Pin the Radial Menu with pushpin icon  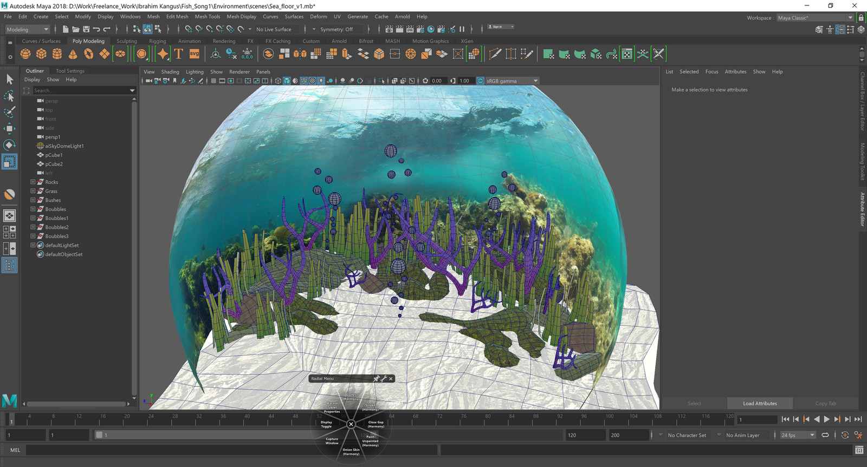tap(376, 379)
